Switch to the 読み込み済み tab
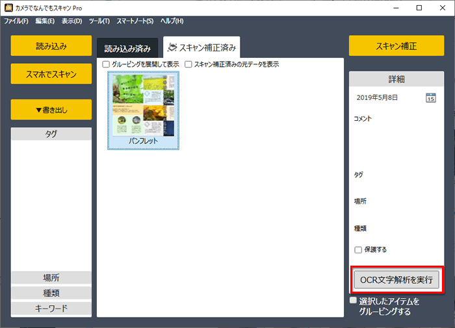Viewport: 455px width, 328px height. tap(127, 49)
